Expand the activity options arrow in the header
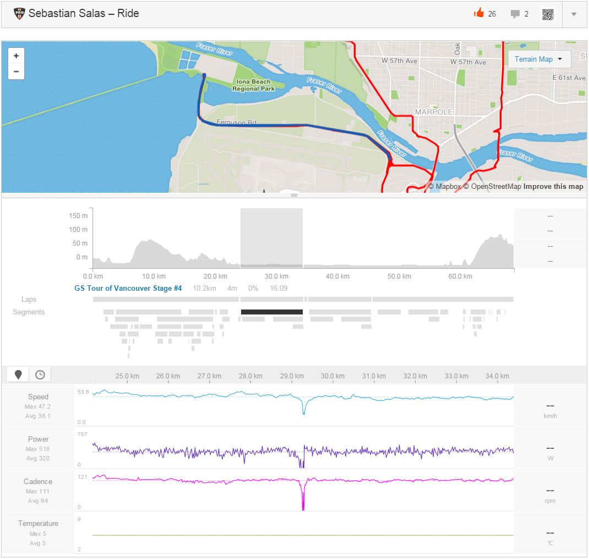 [574, 14]
